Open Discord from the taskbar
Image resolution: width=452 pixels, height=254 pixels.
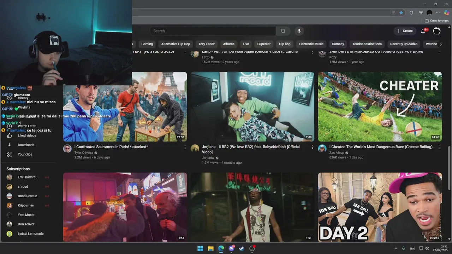(231, 248)
